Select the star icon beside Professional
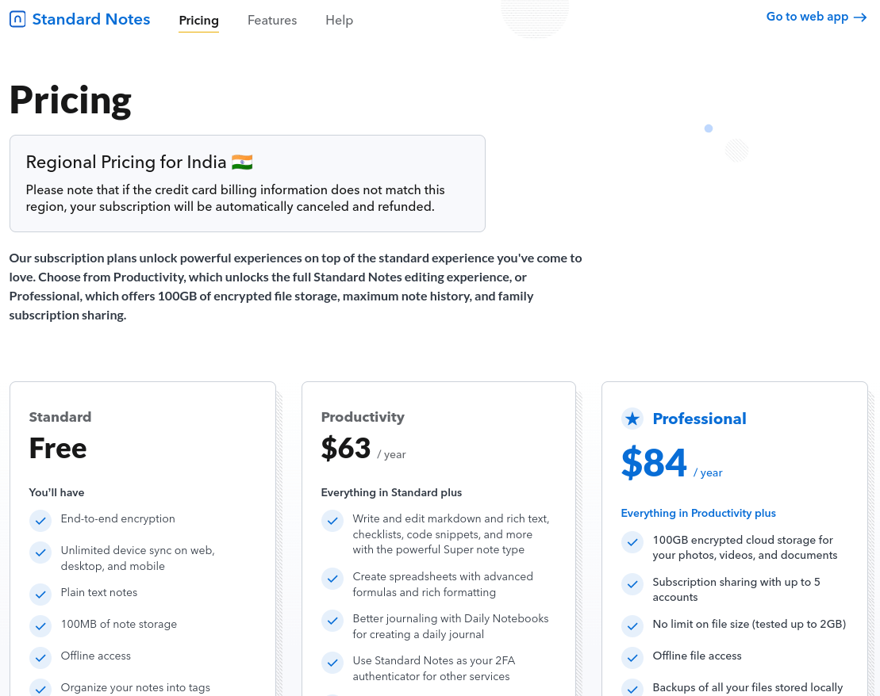 [x=632, y=419]
